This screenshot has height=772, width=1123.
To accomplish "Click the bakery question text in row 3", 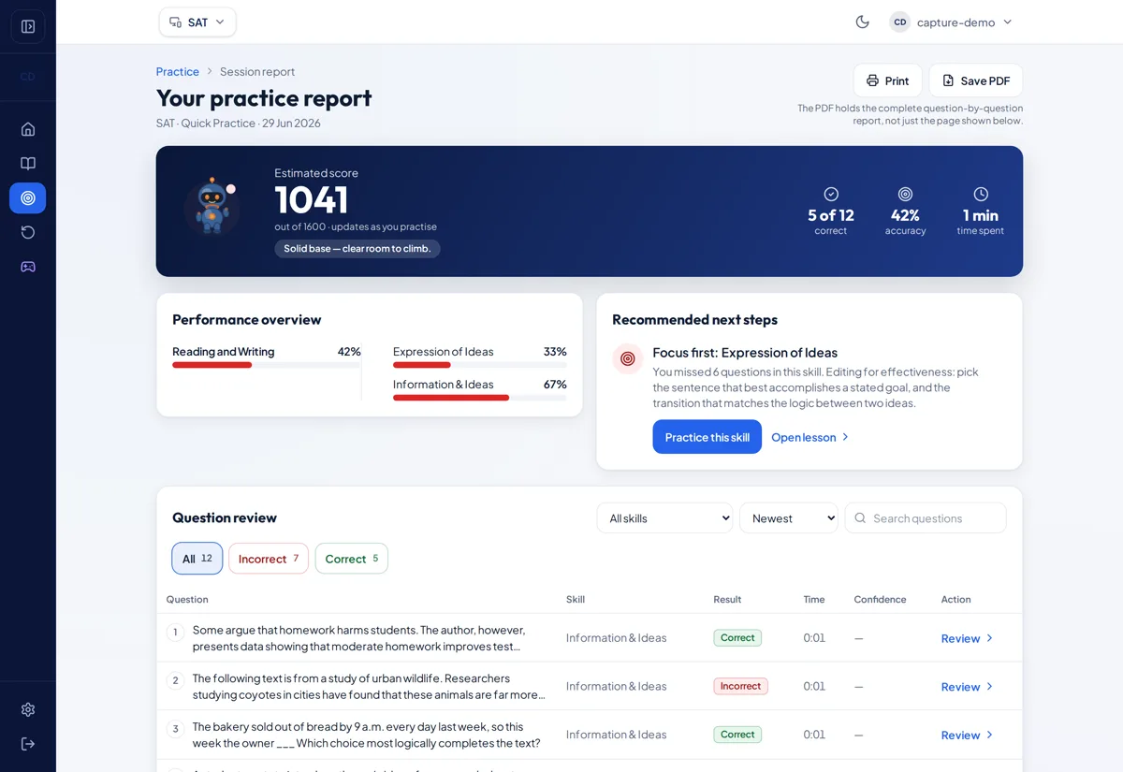I will coord(366,735).
